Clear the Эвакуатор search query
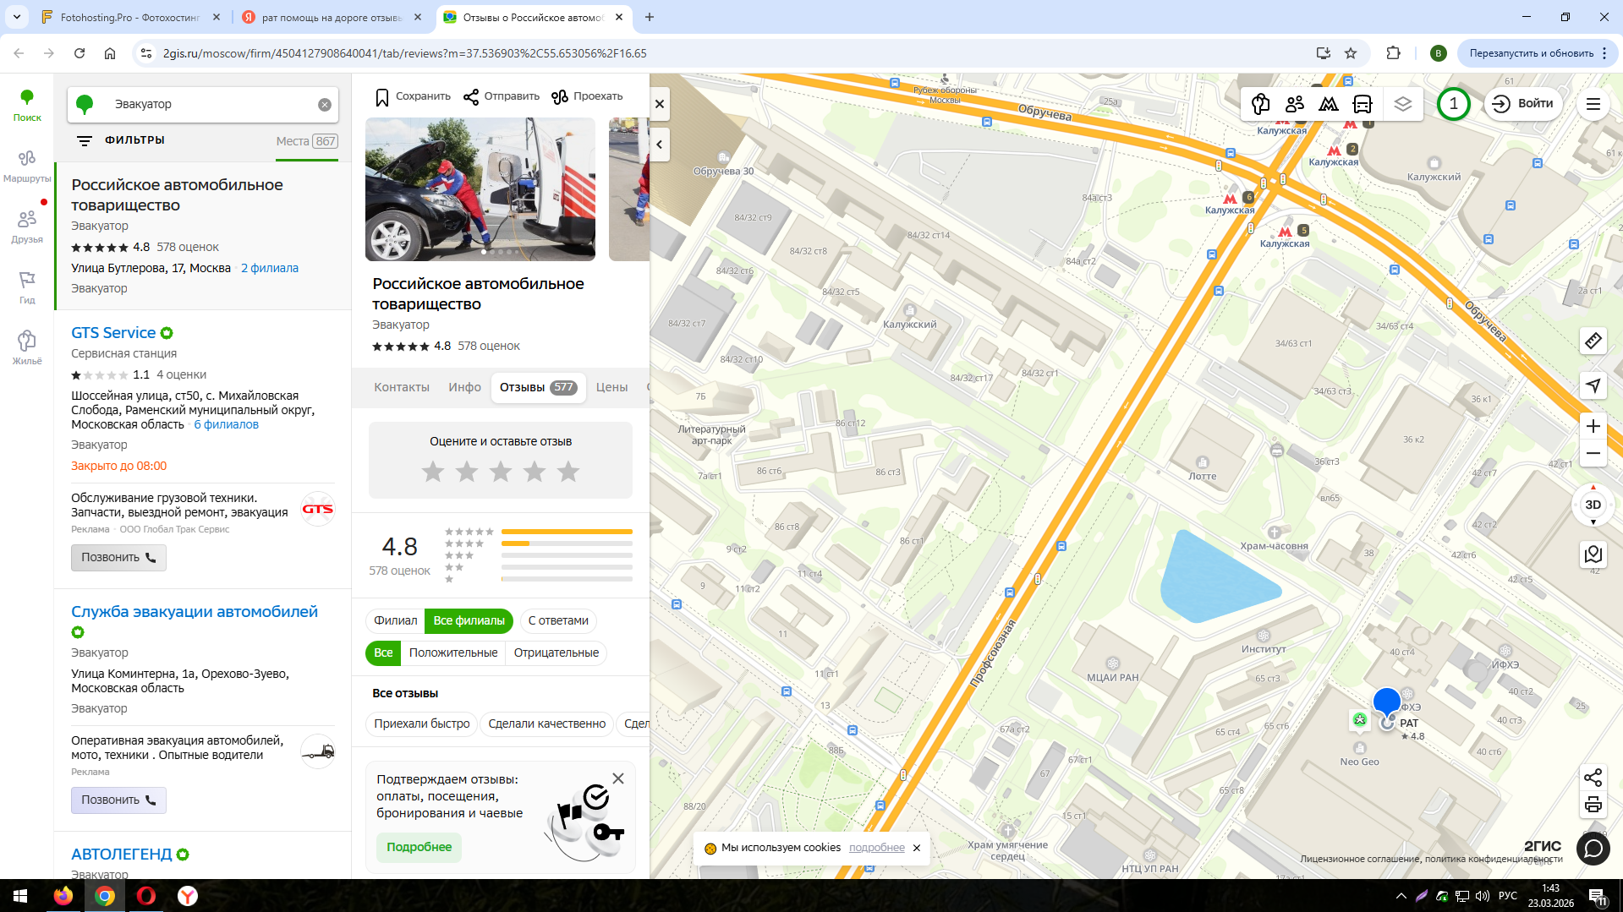 click(x=325, y=105)
